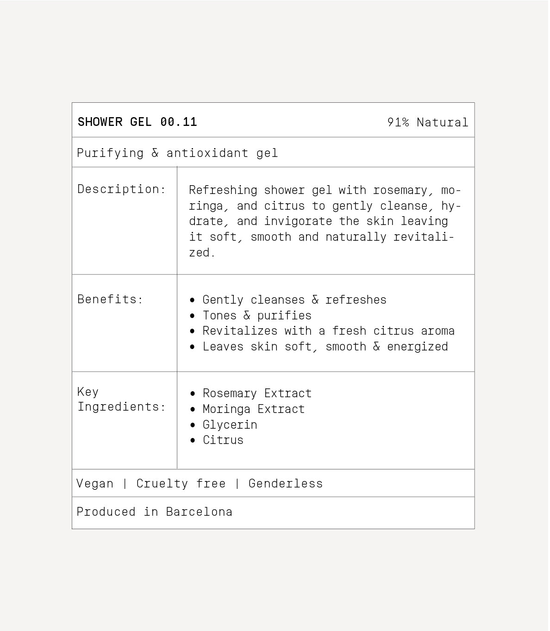Click the Benefits: row label
The width and height of the screenshot is (550, 631).
point(110,299)
